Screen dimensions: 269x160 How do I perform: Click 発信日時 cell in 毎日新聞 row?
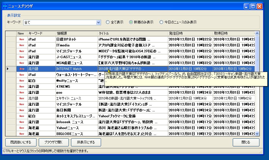tap(190, 110)
